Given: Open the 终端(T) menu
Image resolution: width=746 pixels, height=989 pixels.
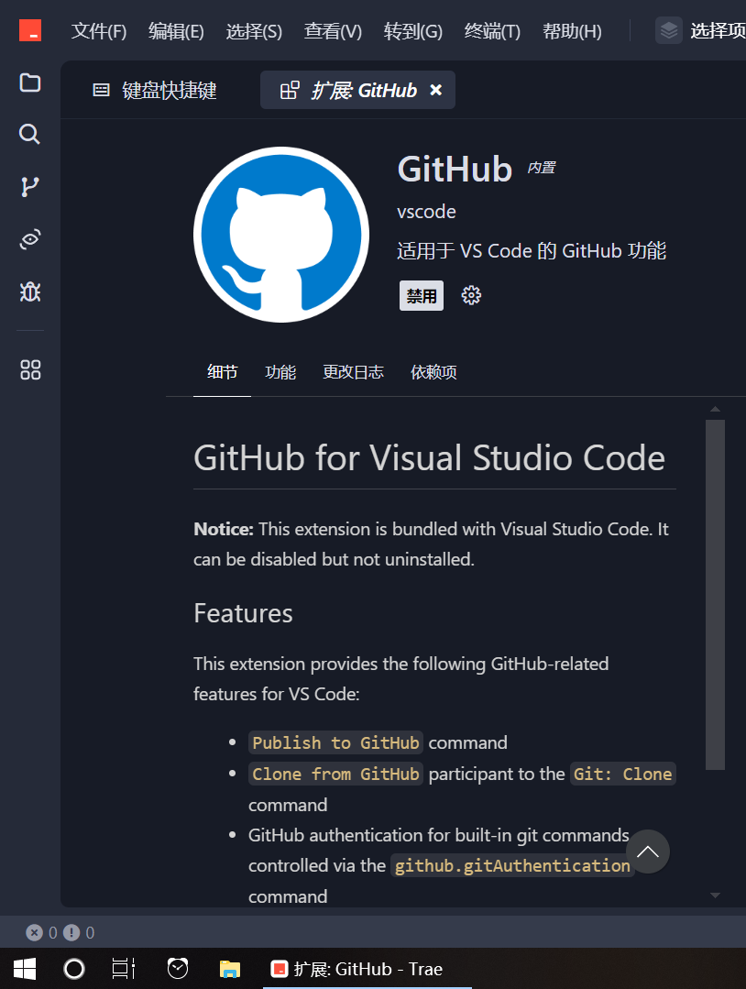Looking at the screenshot, I should pos(492,31).
